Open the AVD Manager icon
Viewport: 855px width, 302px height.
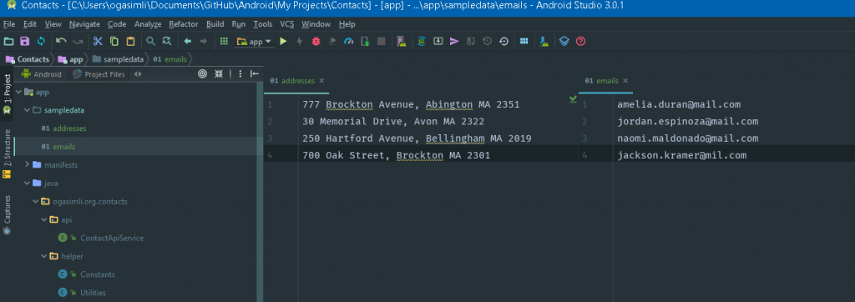tap(402, 42)
